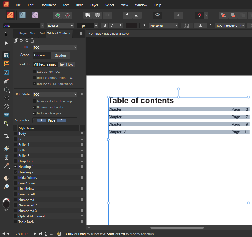Select the Frame Text tool
This screenshot has width=252, height=237.
point(6,55)
